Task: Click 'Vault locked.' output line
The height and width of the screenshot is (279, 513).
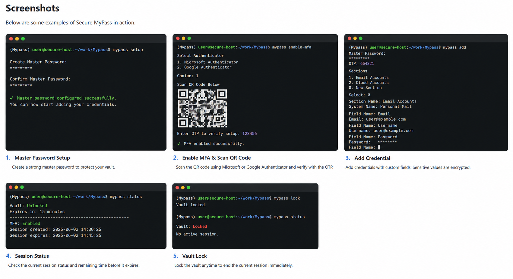Action: click(x=192, y=205)
